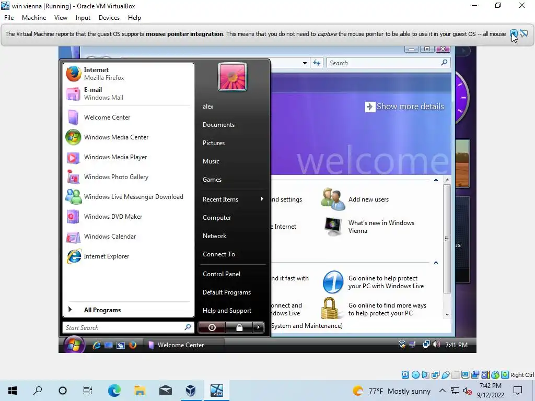Click VirtualBox optical disc status icon
This screenshot has width=535, height=401.
(x=415, y=375)
